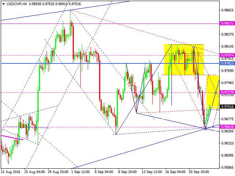
Task: Click the 1 Sep 12:00 time label
Action: point(80,172)
